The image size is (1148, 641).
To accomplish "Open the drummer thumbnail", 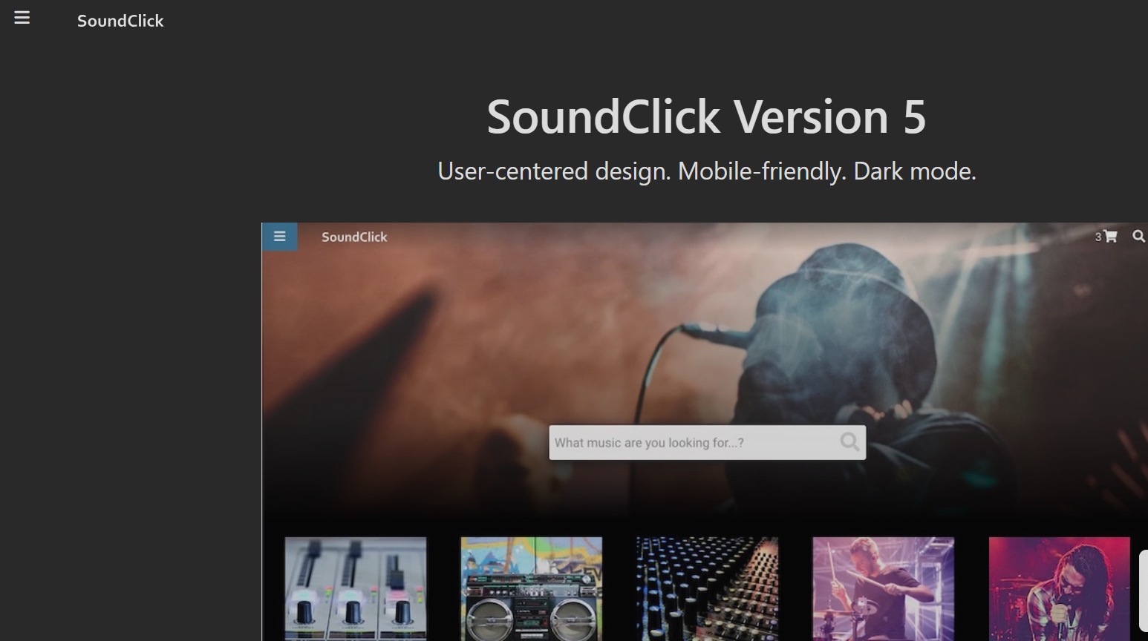I will click(x=884, y=589).
